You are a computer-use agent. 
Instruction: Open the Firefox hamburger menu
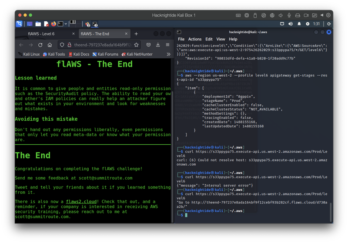167,45
